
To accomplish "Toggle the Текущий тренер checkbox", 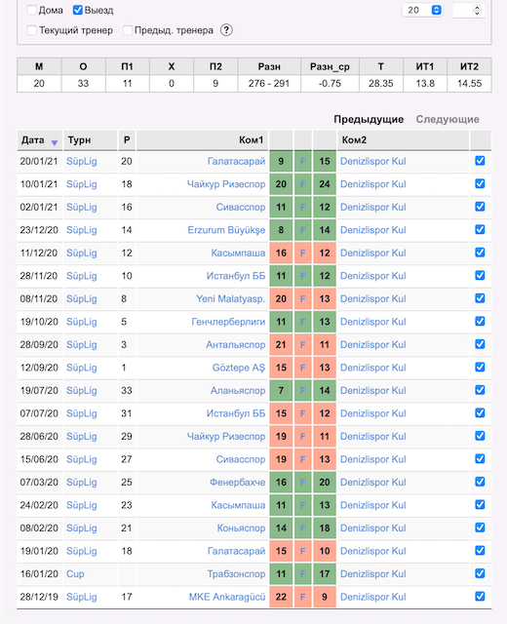I will [x=32, y=30].
